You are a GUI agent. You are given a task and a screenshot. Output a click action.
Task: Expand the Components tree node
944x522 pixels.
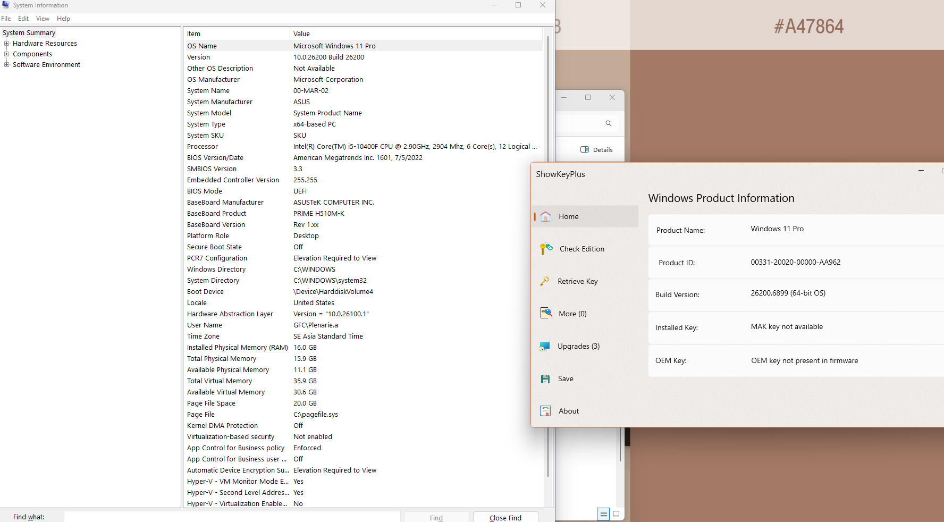click(x=7, y=54)
